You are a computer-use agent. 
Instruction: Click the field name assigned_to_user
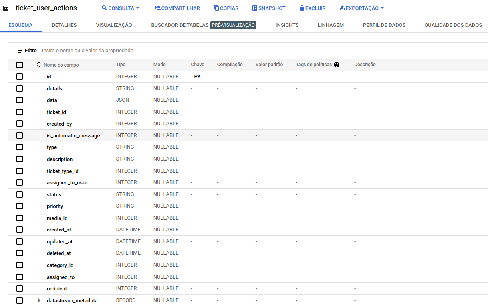coord(67,183)
